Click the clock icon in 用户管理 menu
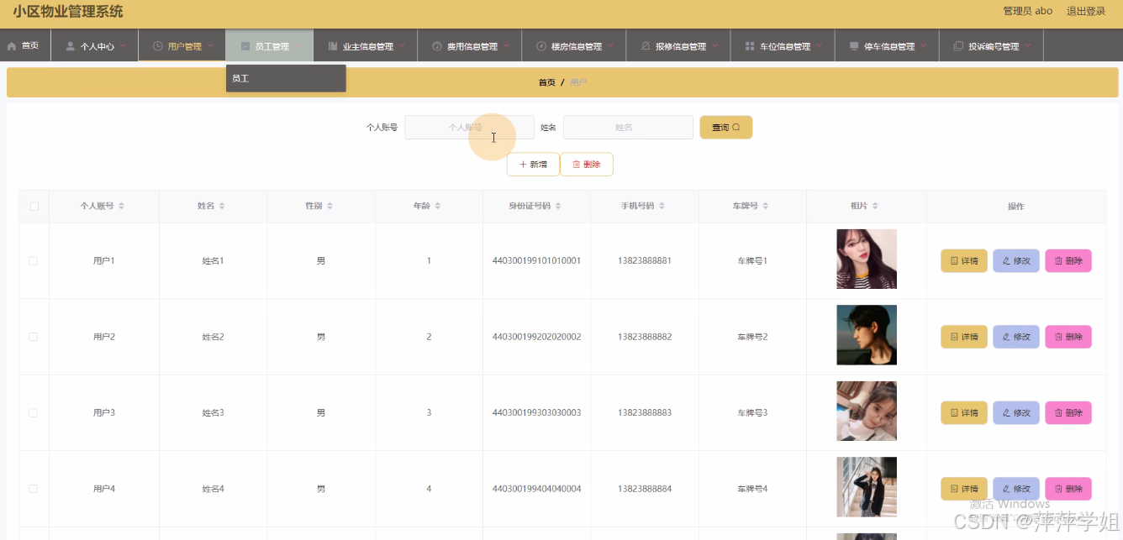The image size is (1123, 540). (158, 46)
